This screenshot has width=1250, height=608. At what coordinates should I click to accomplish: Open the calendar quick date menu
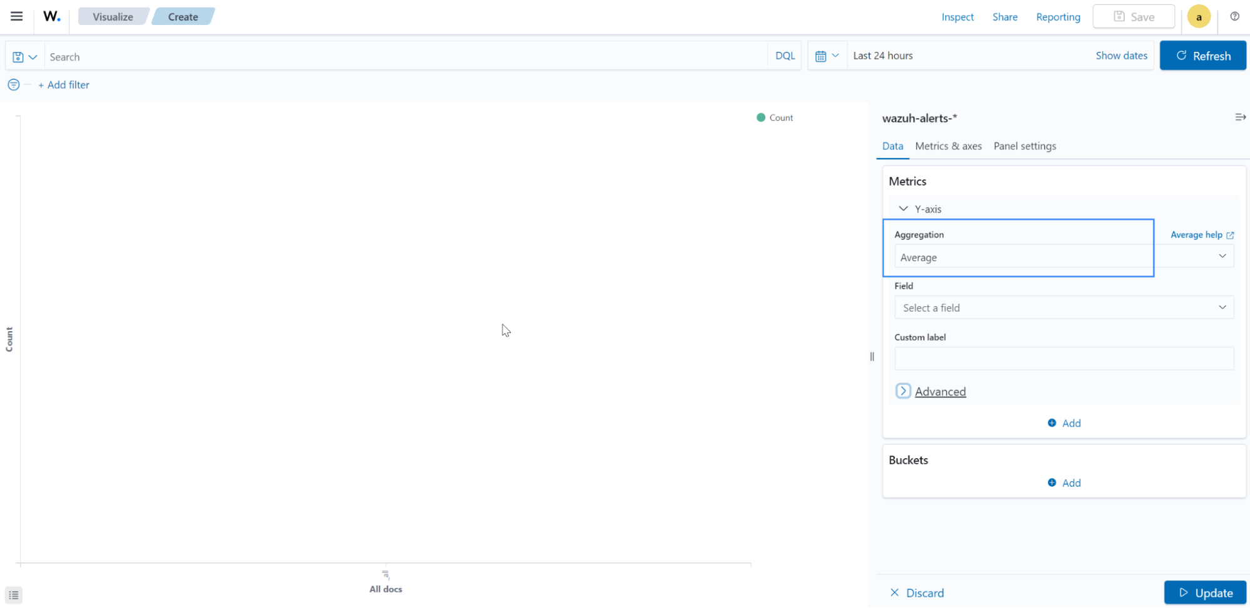point(827,56)
